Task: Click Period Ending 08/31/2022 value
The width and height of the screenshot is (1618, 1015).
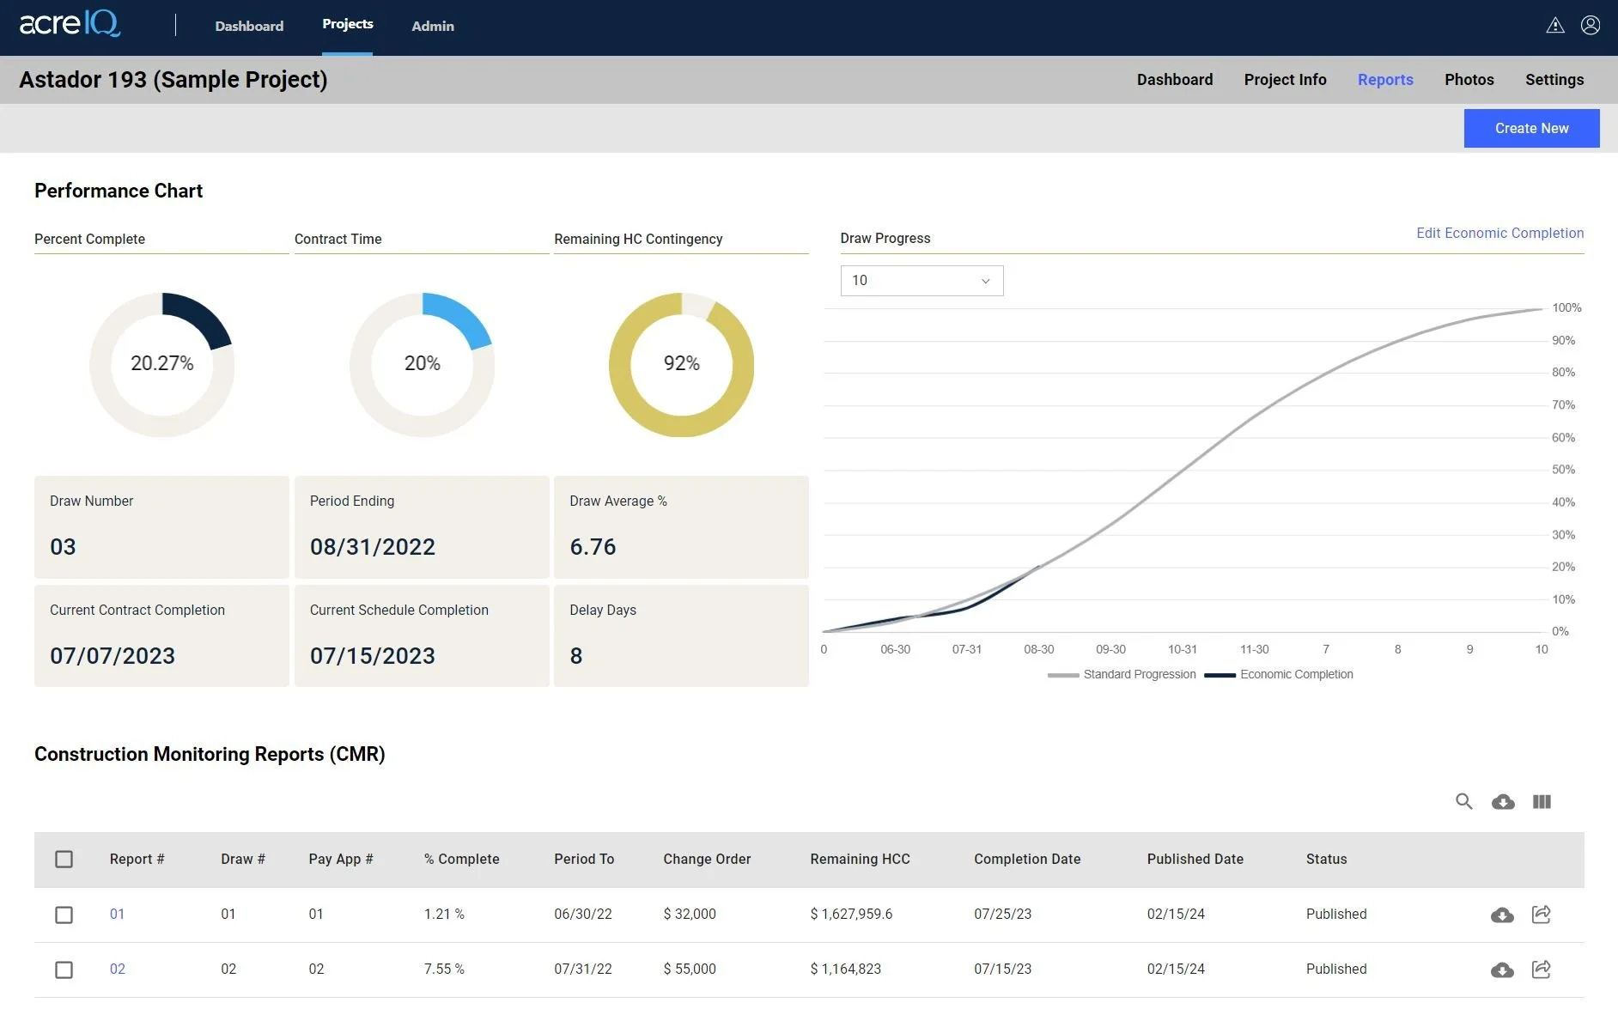Action: 373,547
